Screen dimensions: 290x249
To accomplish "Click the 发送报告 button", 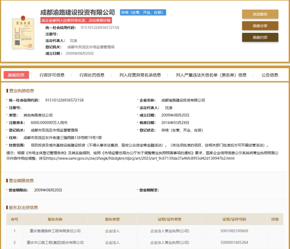I will point(260,14).
